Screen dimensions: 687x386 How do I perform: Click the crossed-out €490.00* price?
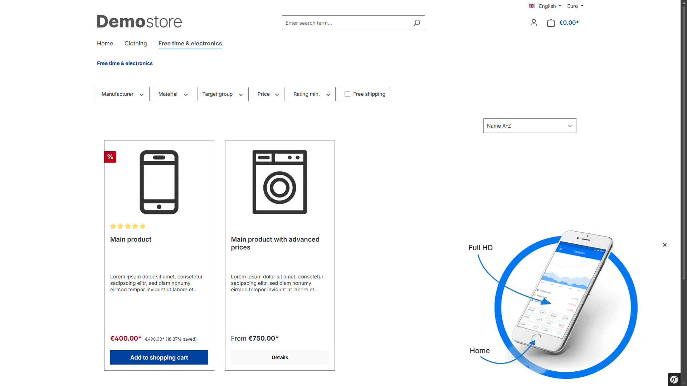[155, 339]
